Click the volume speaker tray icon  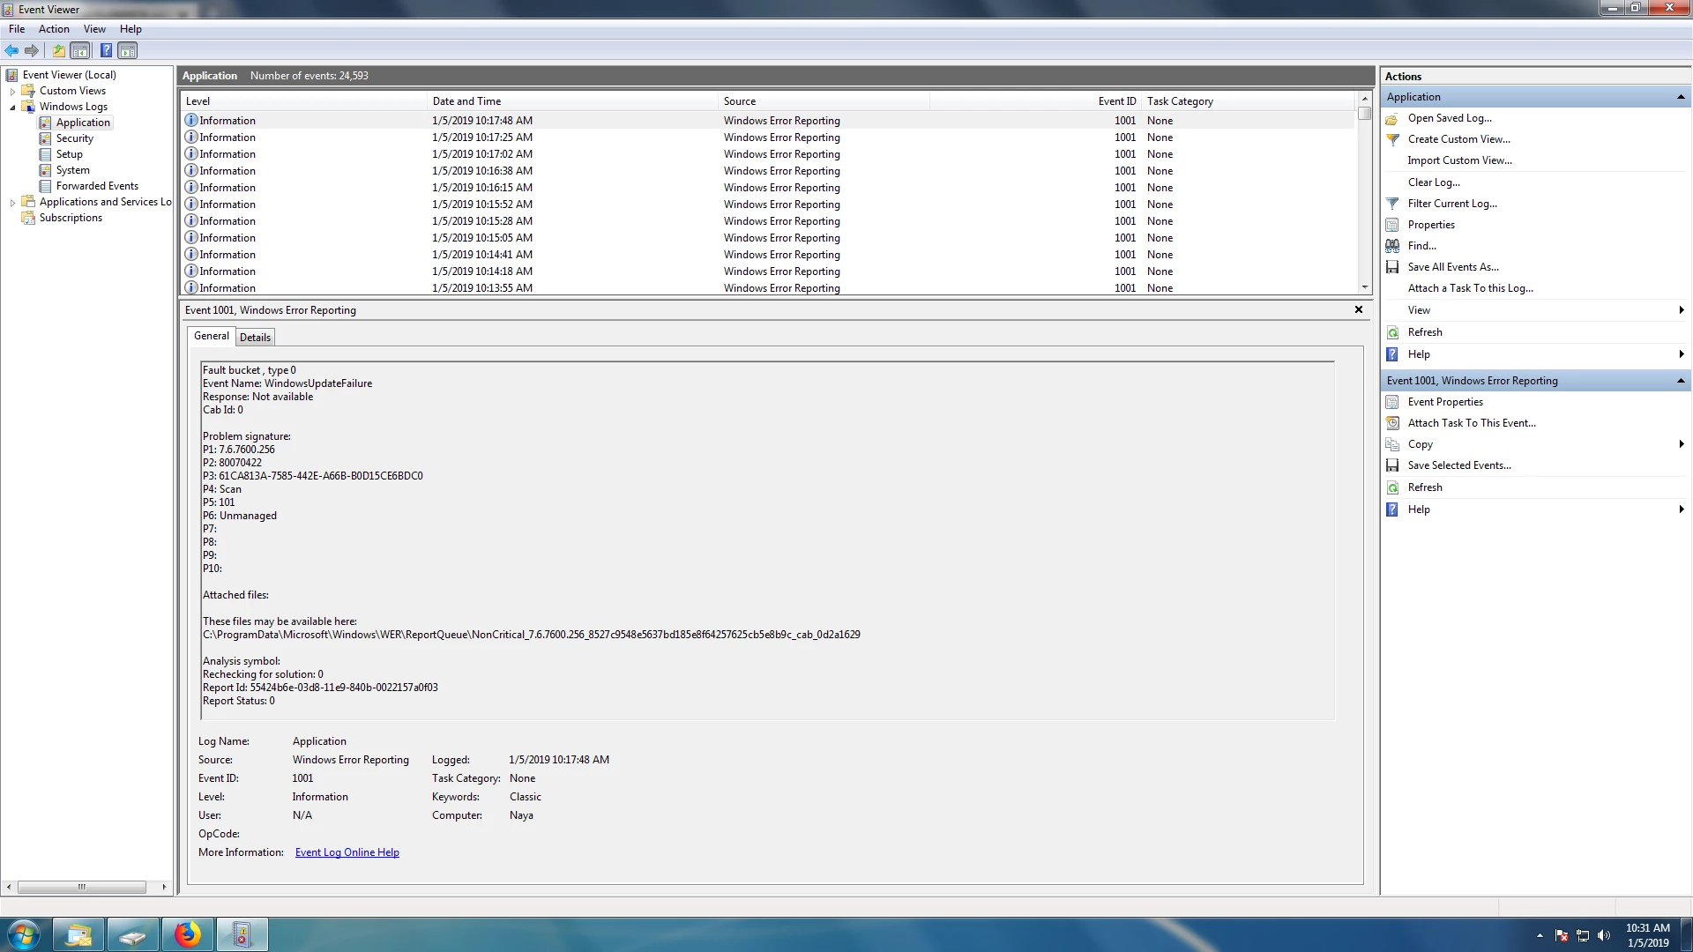coord(1604,935)
